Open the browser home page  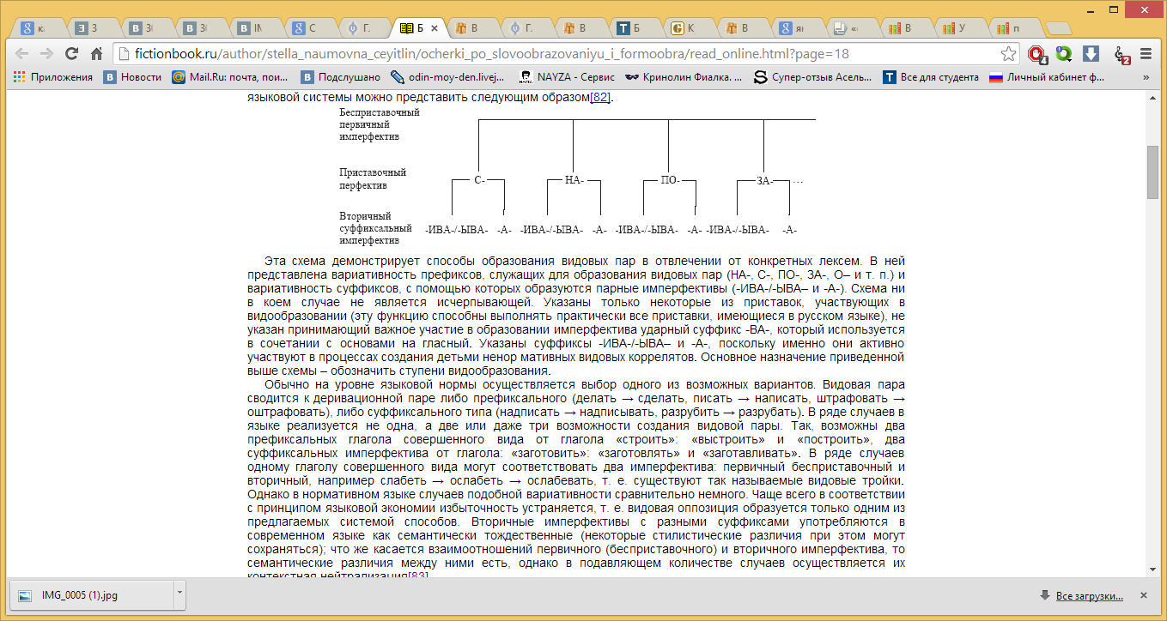tap(96, 53)
